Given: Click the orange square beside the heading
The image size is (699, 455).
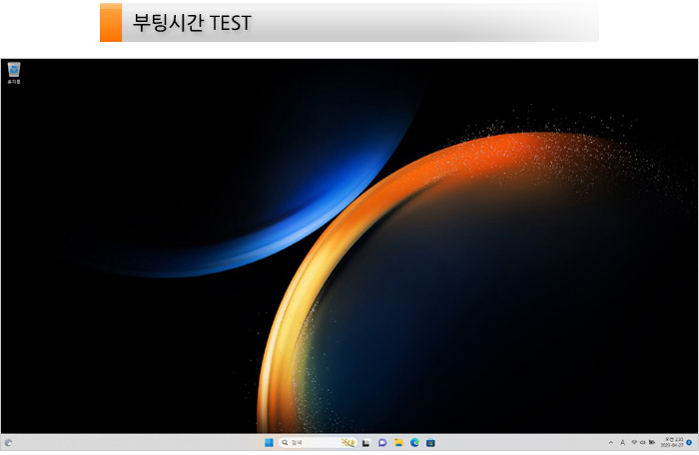Looking at the screenshot, I should [x=110, y=22].
